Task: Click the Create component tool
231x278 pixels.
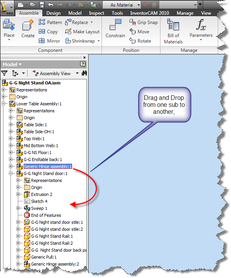Action: pyautogui.click(x=28, y=28)
